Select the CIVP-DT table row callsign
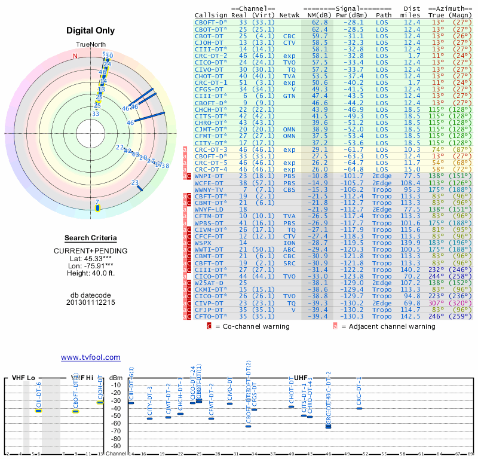478x459 pixels. click(x=209, y=303)
